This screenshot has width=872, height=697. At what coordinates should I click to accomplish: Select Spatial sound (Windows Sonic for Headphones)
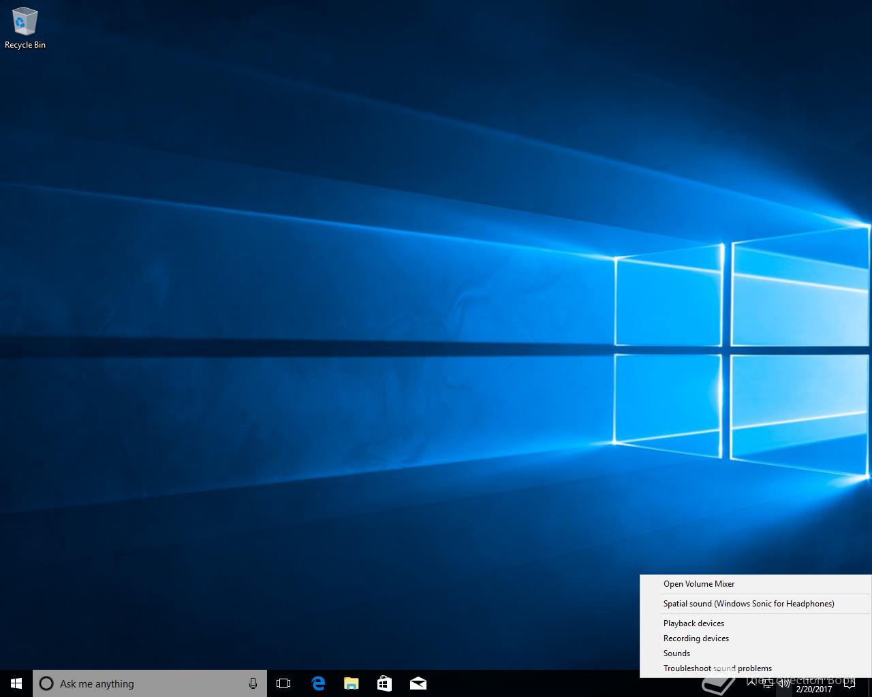coord(756,604)
